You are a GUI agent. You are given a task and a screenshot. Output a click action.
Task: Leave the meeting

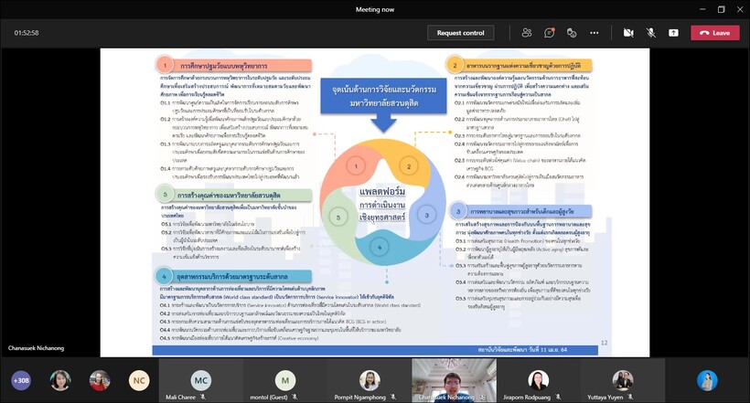pos(714,33)
